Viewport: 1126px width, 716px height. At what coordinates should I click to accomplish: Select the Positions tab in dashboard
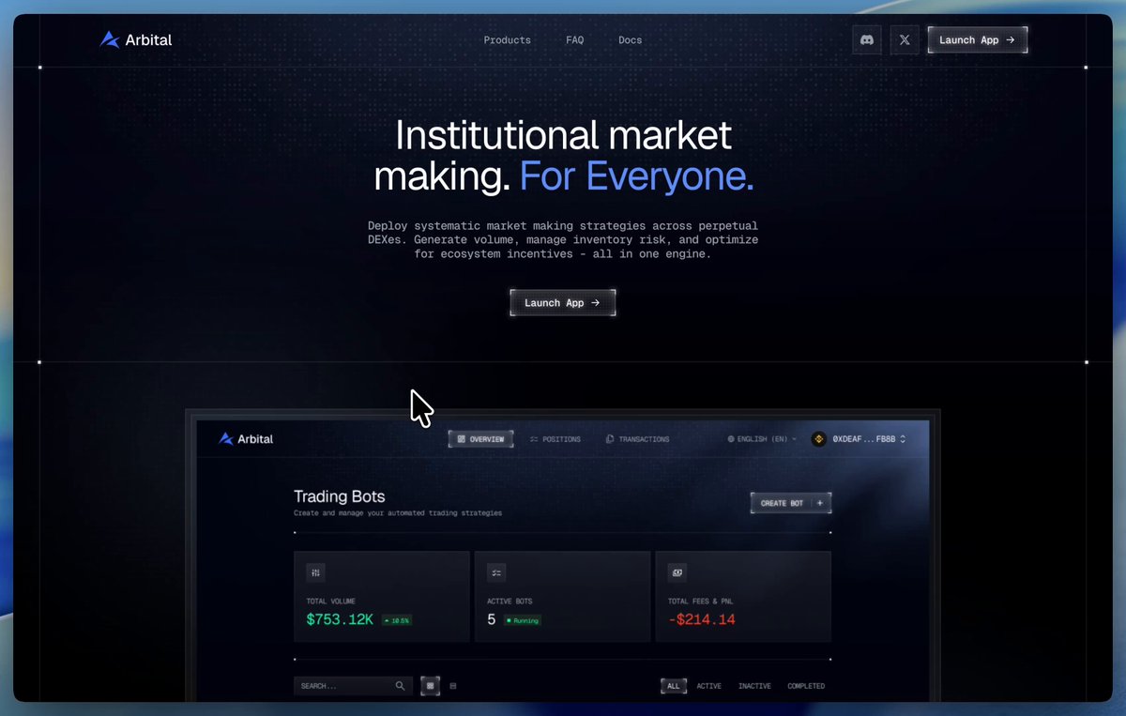click(555, 439)
